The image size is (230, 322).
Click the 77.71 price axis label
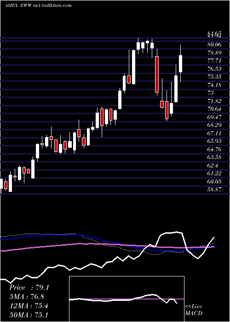pyautogui.click(x=214, y=61)
